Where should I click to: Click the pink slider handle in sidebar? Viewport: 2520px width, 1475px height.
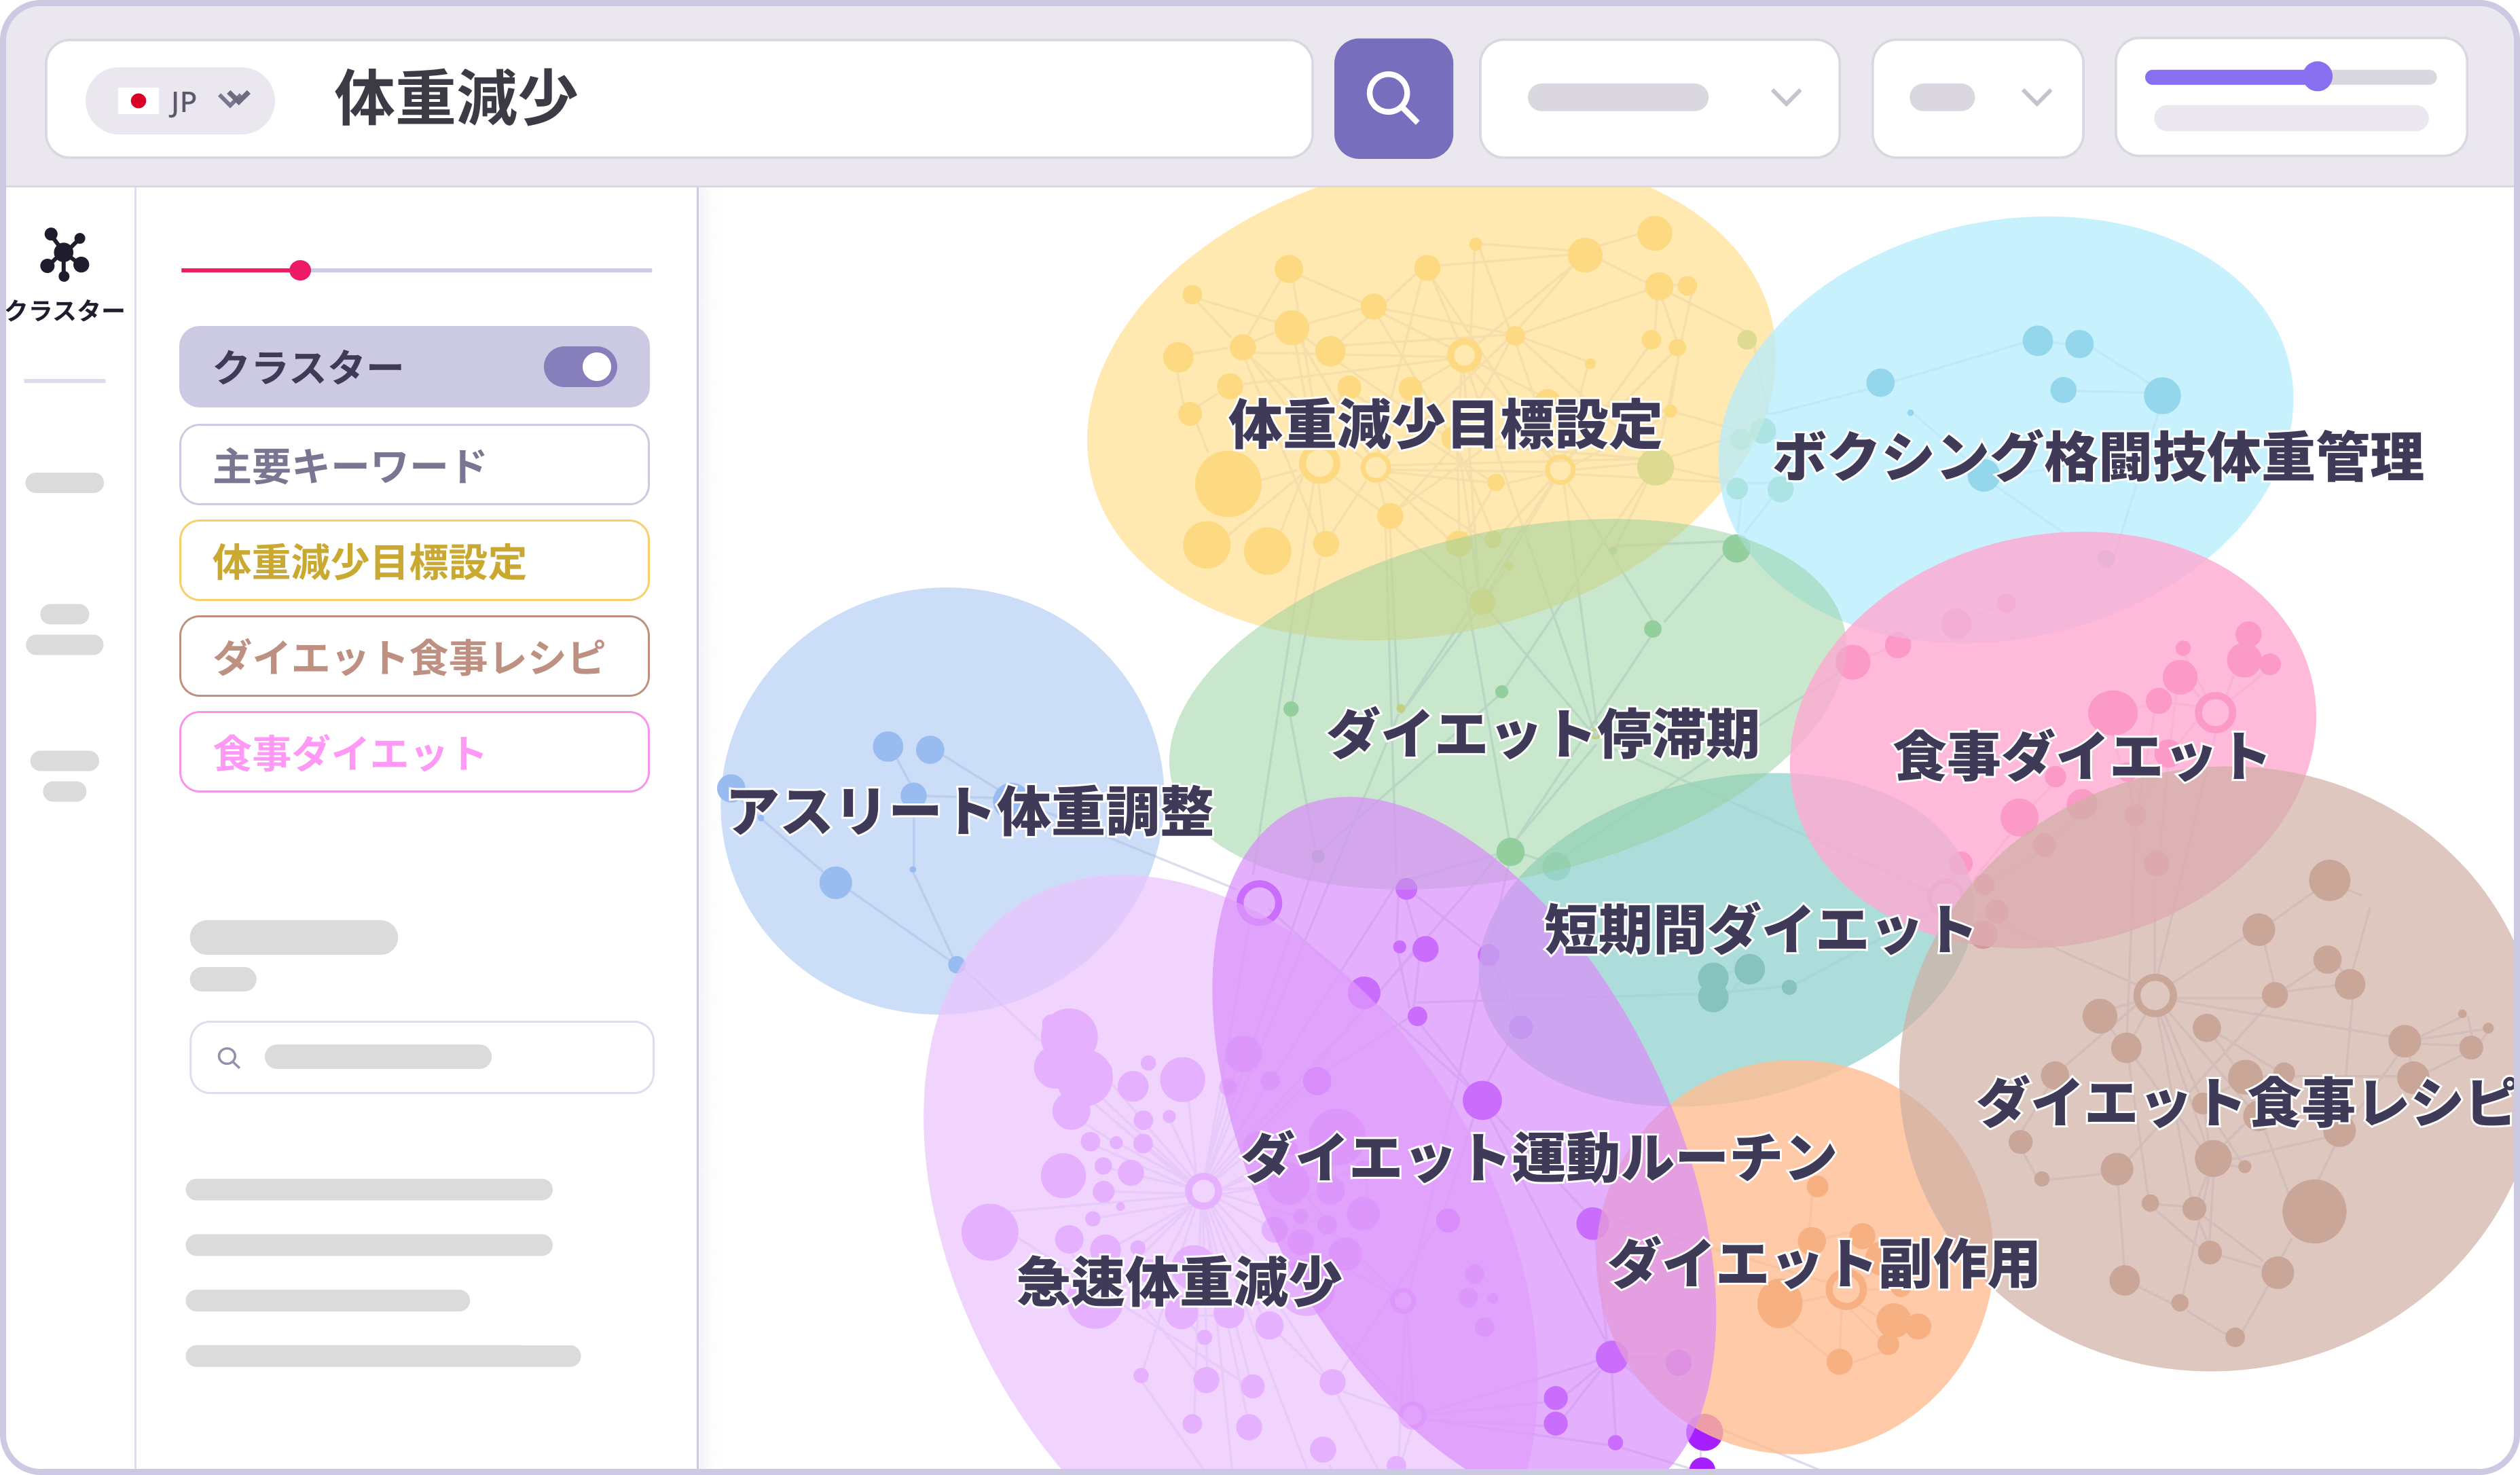click(299, 270)
